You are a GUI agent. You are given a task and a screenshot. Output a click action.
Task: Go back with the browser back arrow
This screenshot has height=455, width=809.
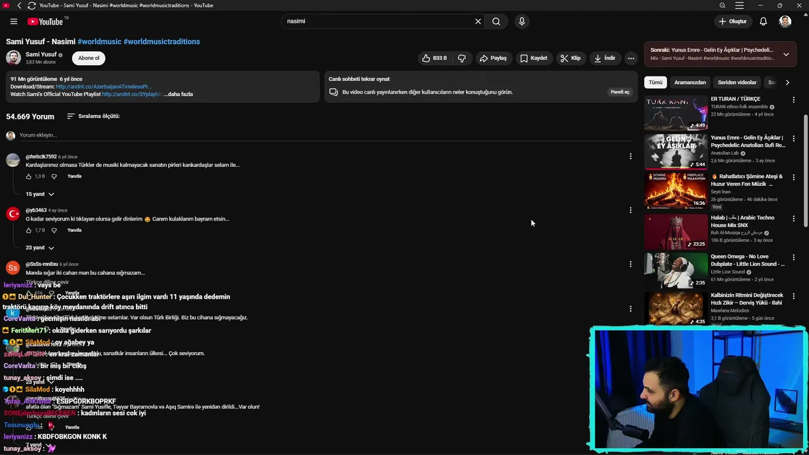(x=19, y=5)
